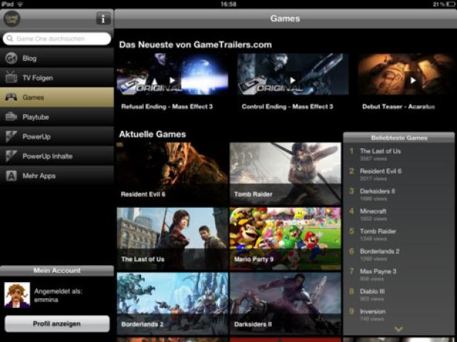
Task: Open the Borderlands 2 game tile
Action: tap(173, 304)
